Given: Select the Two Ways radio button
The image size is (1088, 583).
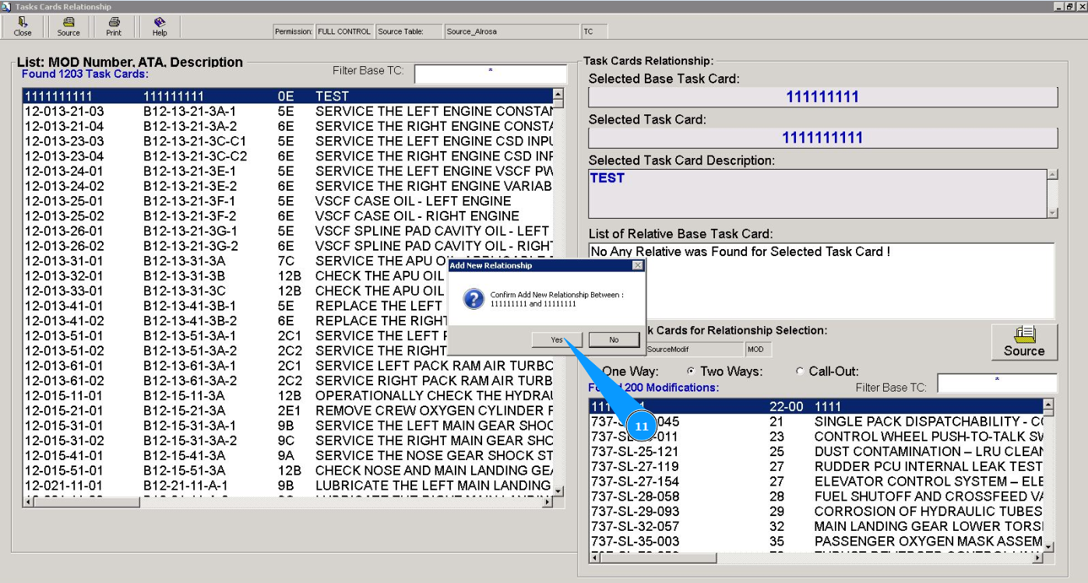Looking at the screenshot, I should [x=691, y=371].
